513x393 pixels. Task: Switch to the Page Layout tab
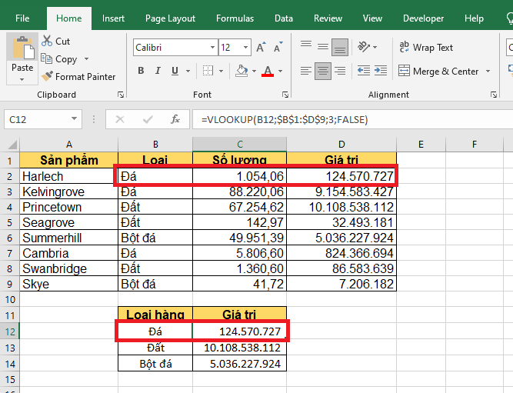click(171, 18)
